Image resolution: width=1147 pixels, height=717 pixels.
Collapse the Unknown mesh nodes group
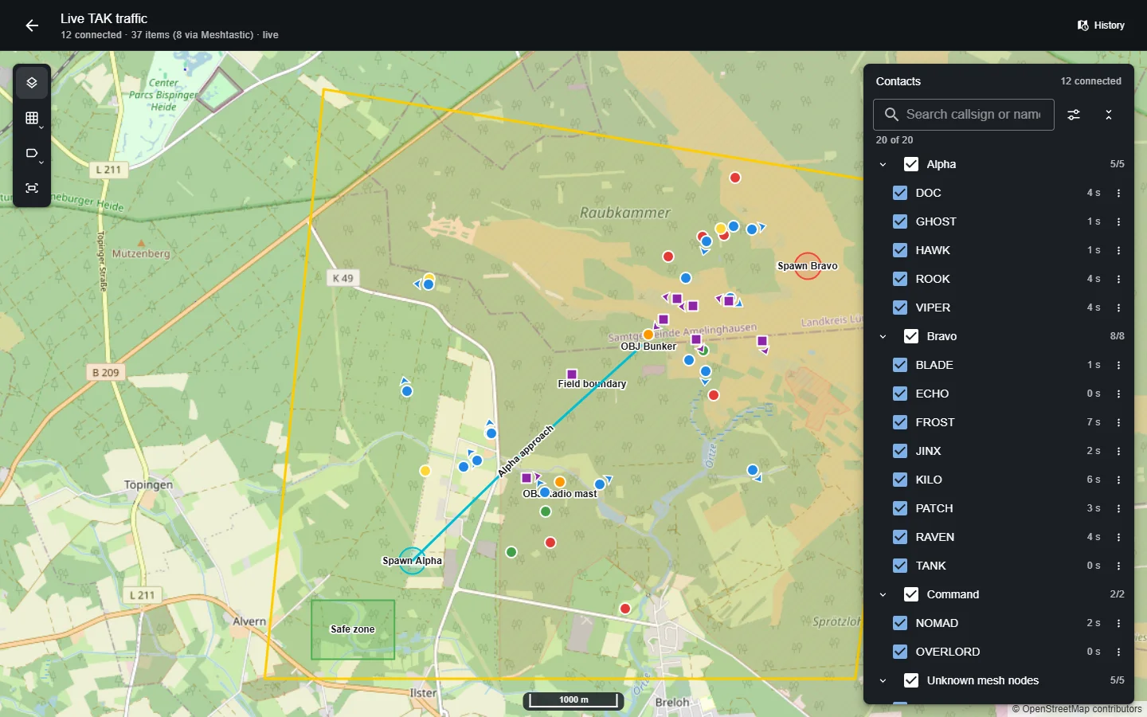[883, 680]
